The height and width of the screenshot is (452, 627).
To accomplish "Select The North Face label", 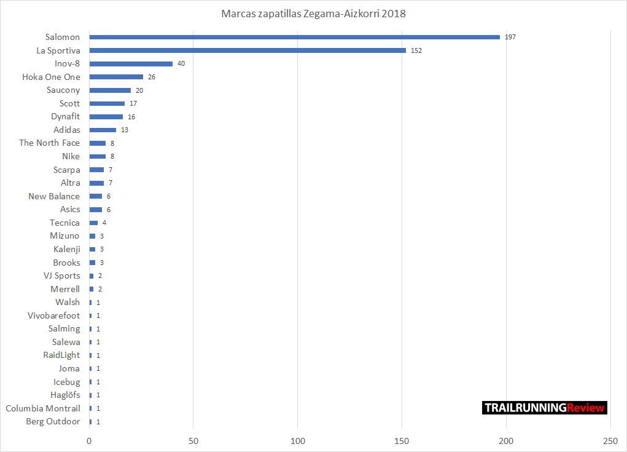I will pyautogui.click(x=49, y=143).
